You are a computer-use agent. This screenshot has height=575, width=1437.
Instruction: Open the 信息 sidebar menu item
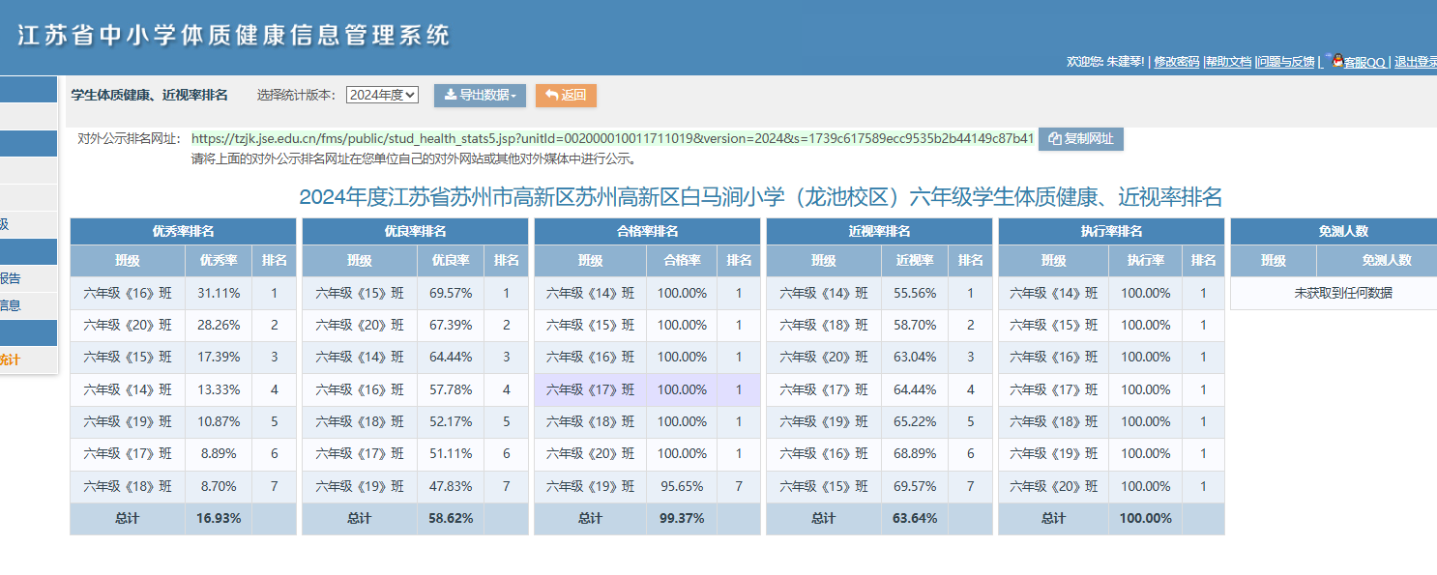tap(29, 305)
